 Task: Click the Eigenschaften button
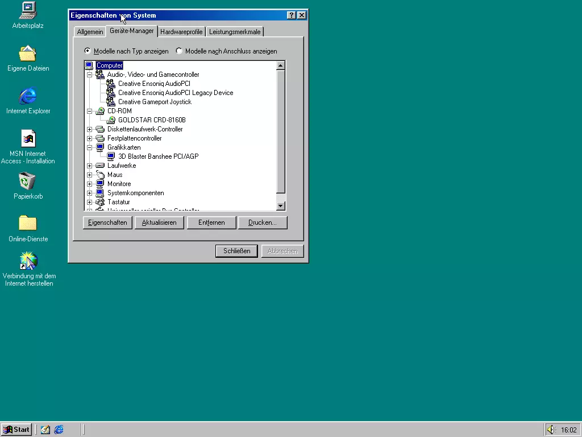[x=107, y=222]
